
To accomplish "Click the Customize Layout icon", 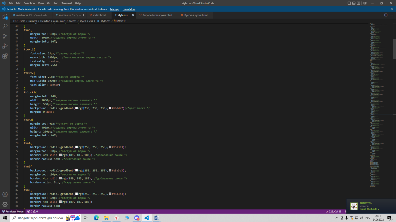I will coord(365,3).
